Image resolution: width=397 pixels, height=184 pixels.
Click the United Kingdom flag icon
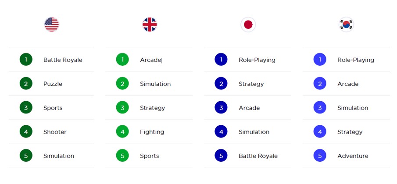pos(150,25)
